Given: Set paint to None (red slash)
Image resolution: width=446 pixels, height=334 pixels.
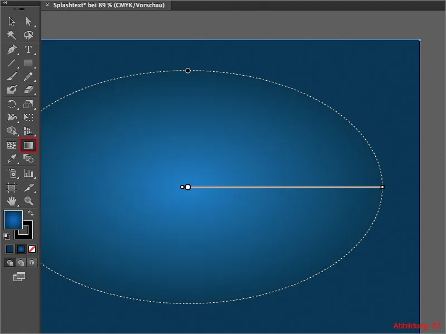Looking at the screenshot, I should [x=32, y=249].
